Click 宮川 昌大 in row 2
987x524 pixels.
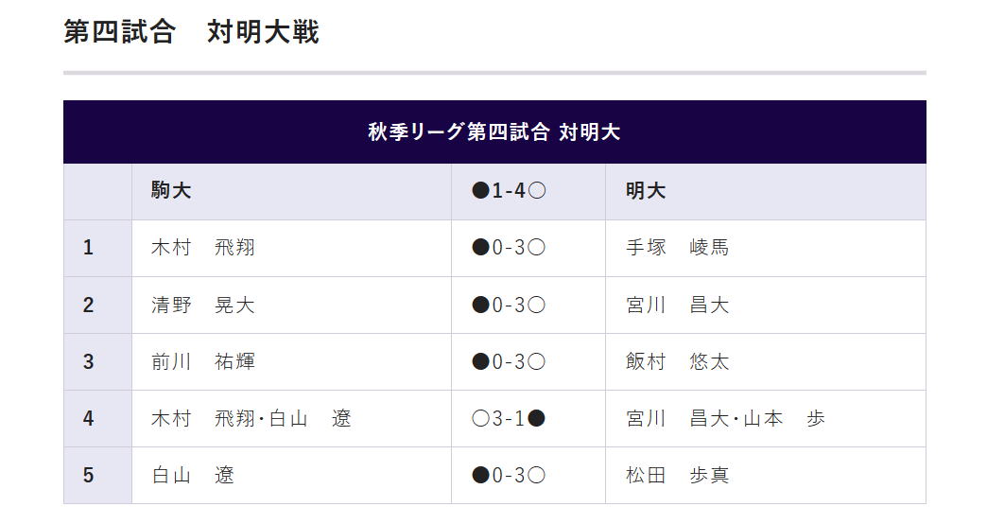pyautogui.click(x=677, y=305)
